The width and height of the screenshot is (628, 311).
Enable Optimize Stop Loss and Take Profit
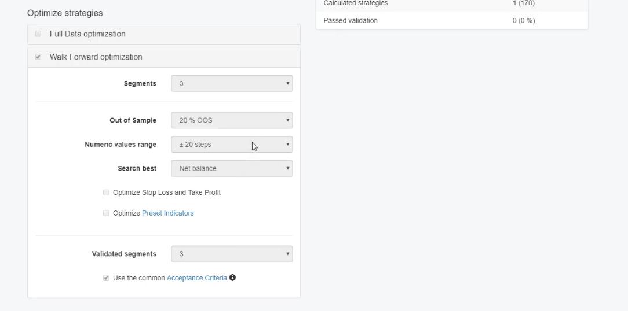pos(106,192)
